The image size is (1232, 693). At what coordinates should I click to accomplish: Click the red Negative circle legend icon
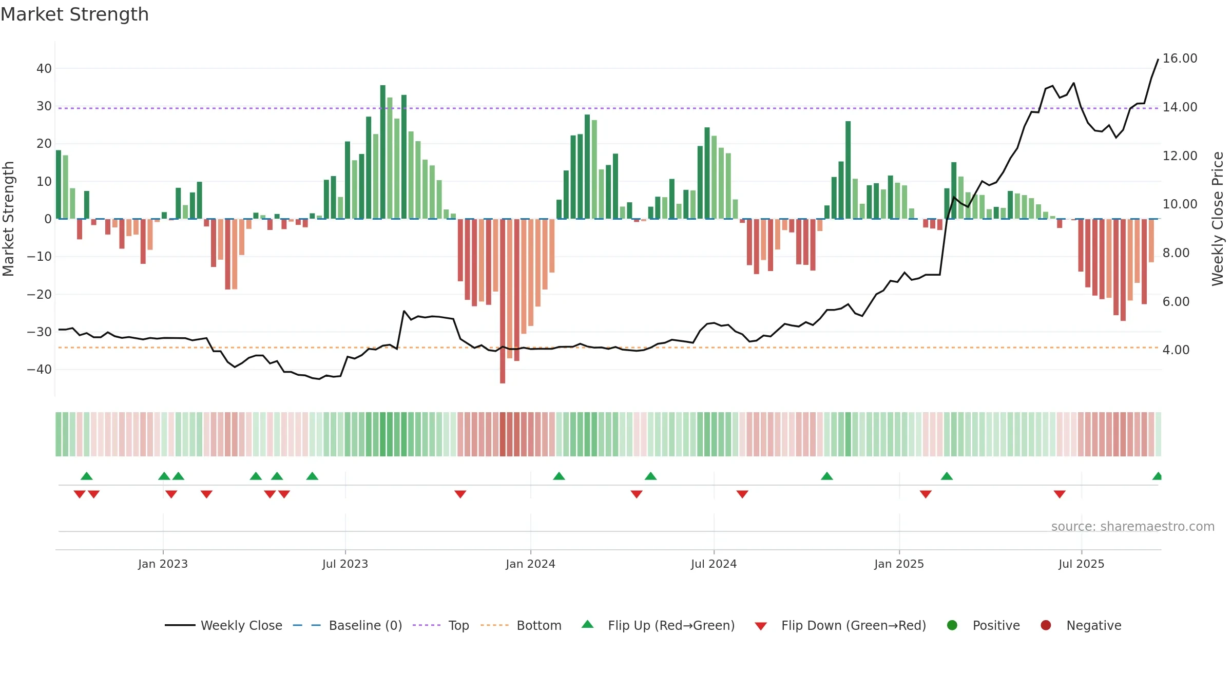1046,625
